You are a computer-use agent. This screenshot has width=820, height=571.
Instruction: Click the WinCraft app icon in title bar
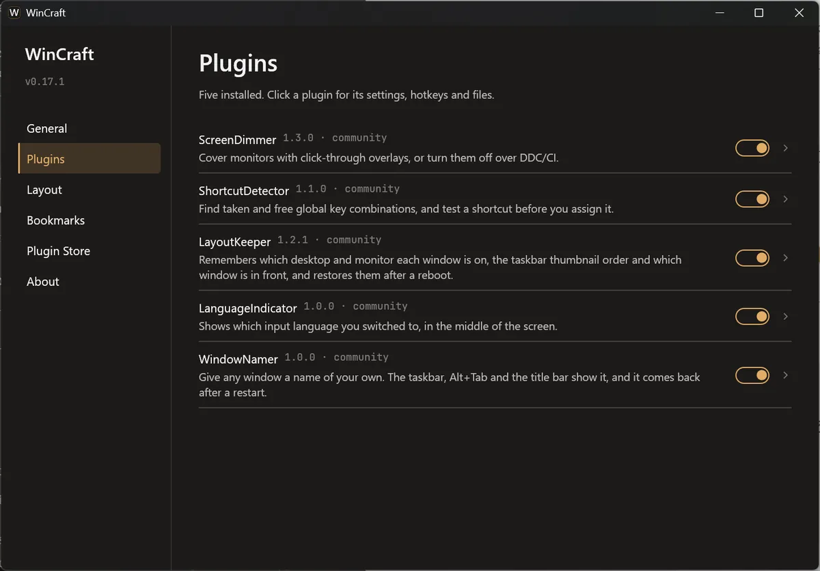(x=14, y=13)
